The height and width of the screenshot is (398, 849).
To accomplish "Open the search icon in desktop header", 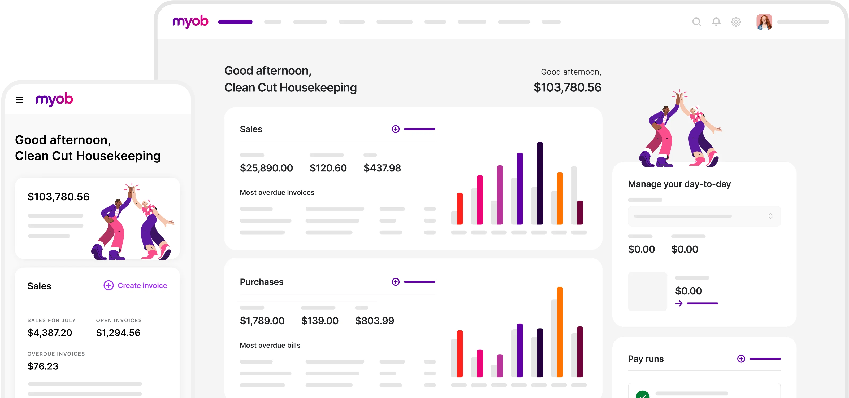I will 696,22.
